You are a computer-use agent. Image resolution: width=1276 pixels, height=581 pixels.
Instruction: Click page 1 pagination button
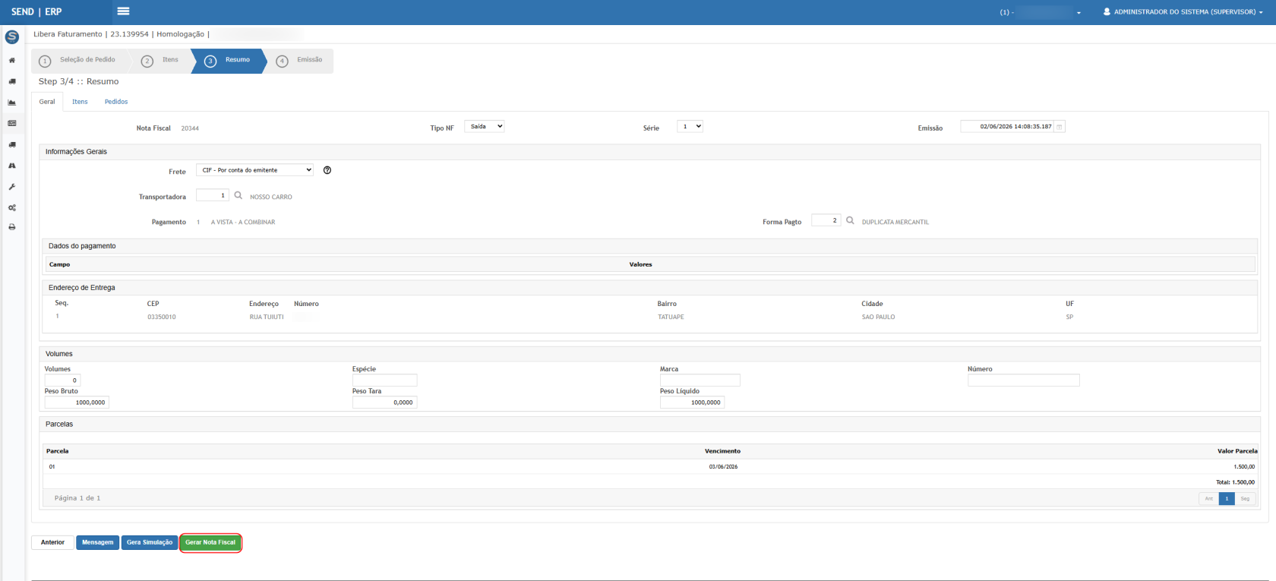tap(1227, 498)
